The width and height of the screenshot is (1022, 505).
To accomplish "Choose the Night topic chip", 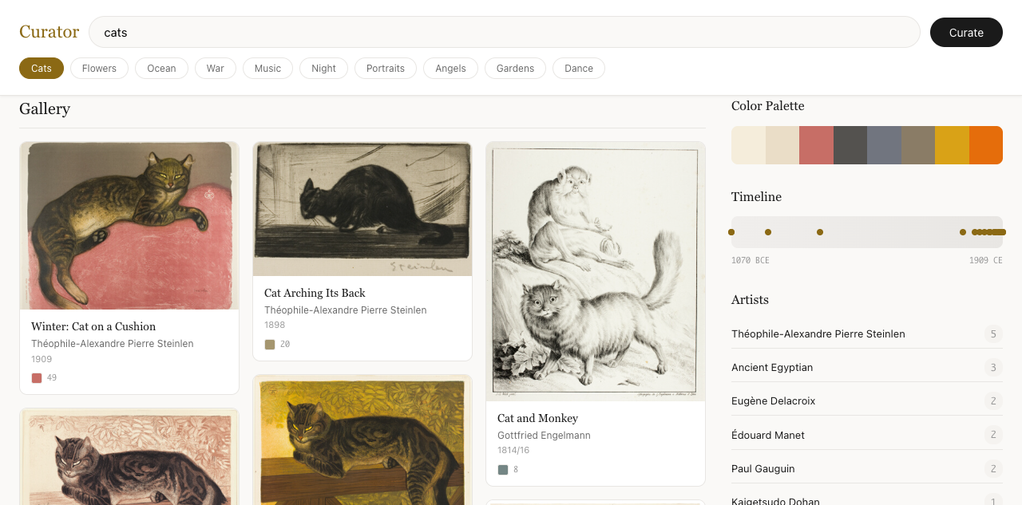I will pyautogui.click(x=323, y=69).
